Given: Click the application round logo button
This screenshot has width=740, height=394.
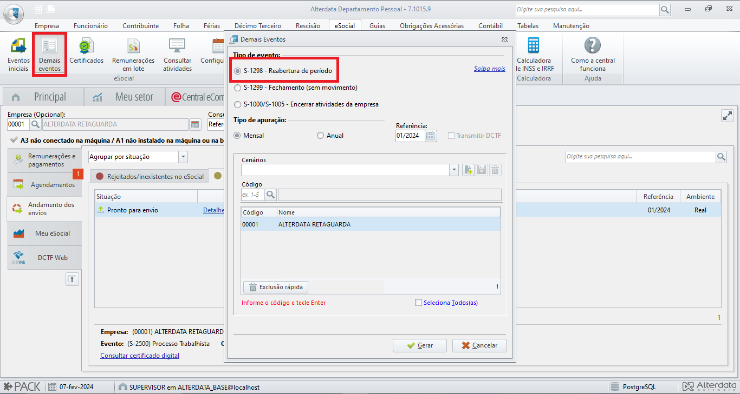Looking at the screenshot, I should click(14, 13).
